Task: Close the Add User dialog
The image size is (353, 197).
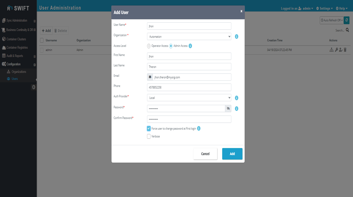Action: (241, 11)
